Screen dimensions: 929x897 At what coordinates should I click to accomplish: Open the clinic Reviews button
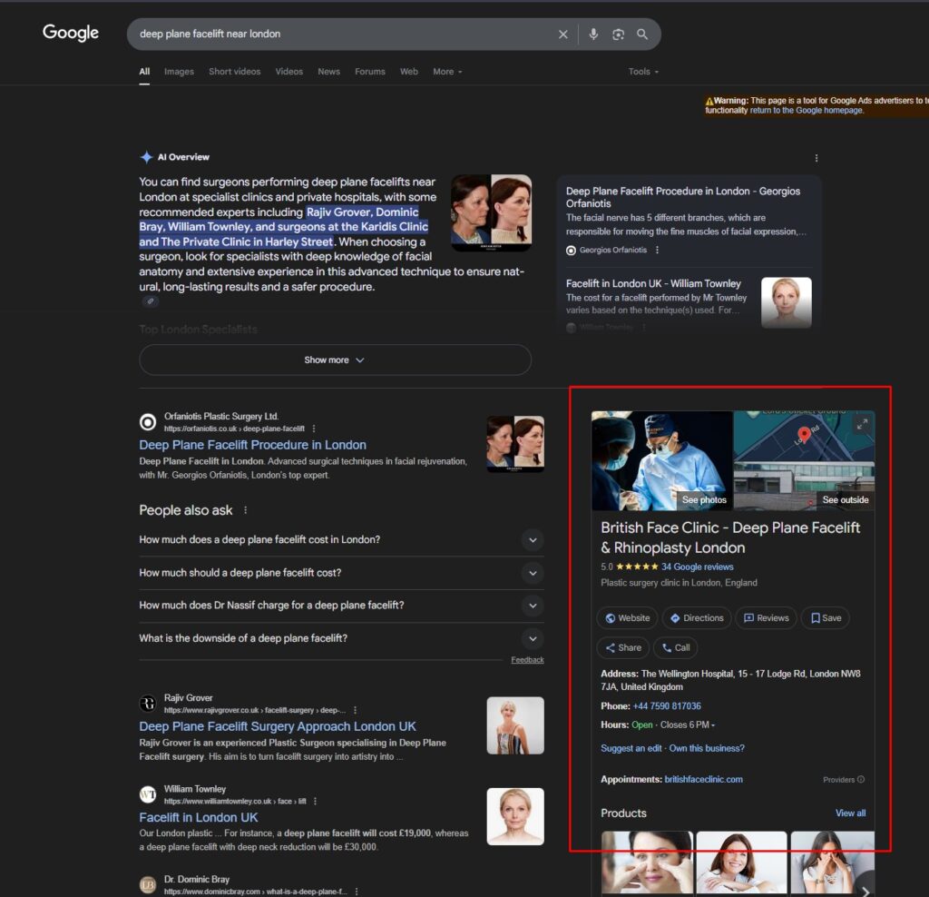point(766,617)
